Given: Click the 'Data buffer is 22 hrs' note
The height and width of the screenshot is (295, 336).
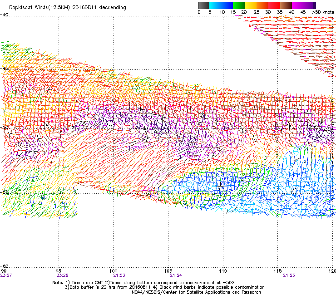Looking at the screenshot, I should click(164, 287).
